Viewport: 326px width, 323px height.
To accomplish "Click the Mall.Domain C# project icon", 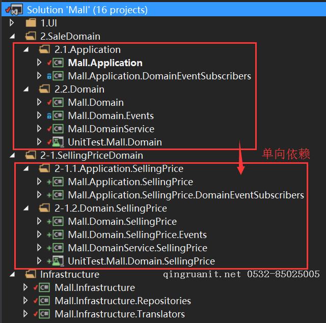I will [x=58, y=102].
